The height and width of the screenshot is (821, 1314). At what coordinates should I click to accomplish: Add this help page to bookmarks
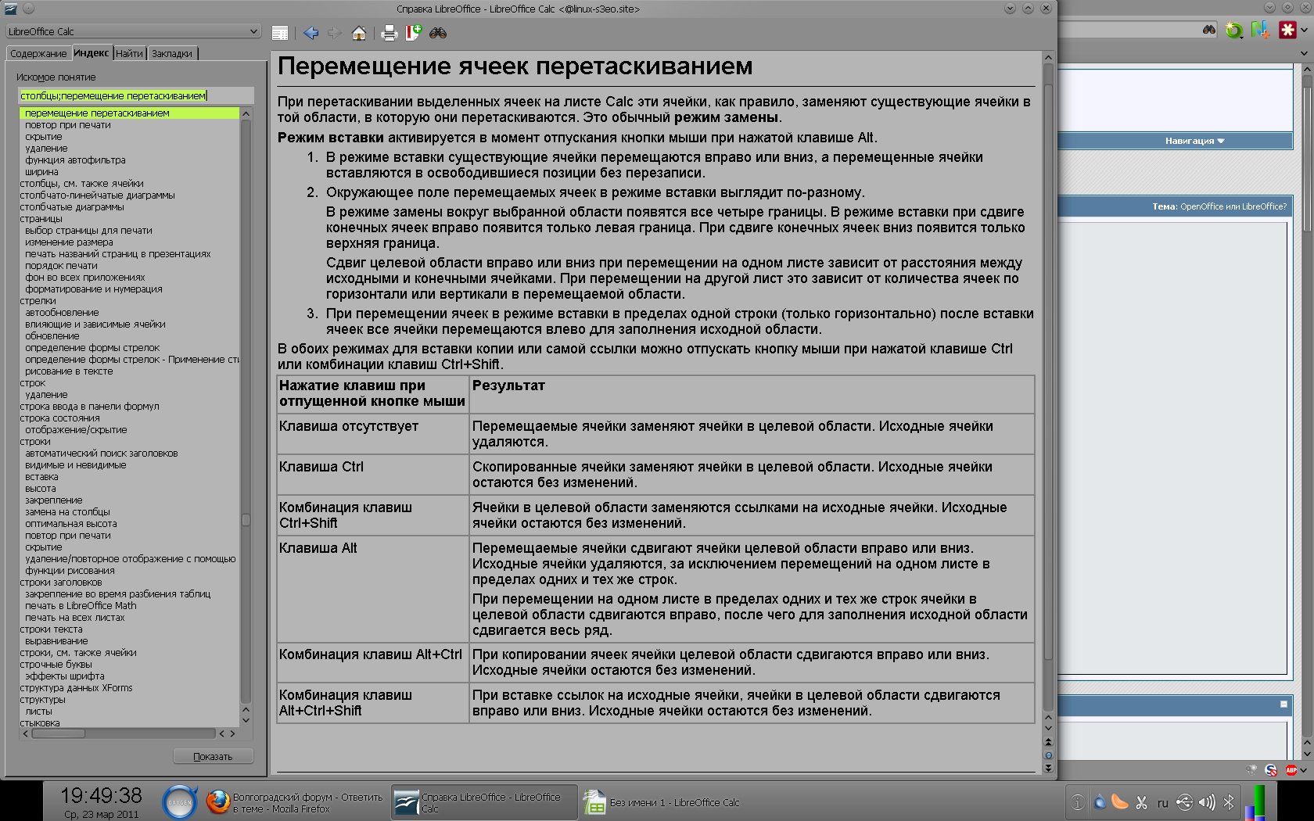point(413,33)
